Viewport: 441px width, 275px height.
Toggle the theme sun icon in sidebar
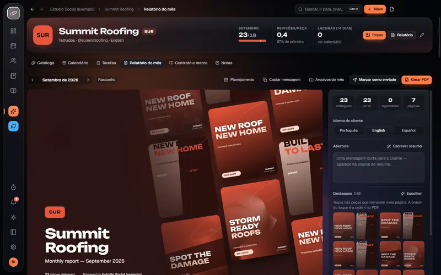coord(13,217)
